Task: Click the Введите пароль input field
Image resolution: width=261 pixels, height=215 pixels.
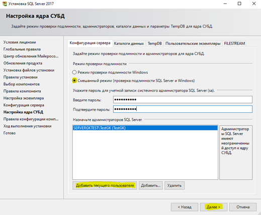Action: pos(183,100)
